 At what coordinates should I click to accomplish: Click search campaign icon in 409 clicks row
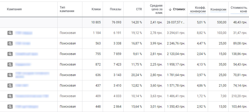[10, 96]
